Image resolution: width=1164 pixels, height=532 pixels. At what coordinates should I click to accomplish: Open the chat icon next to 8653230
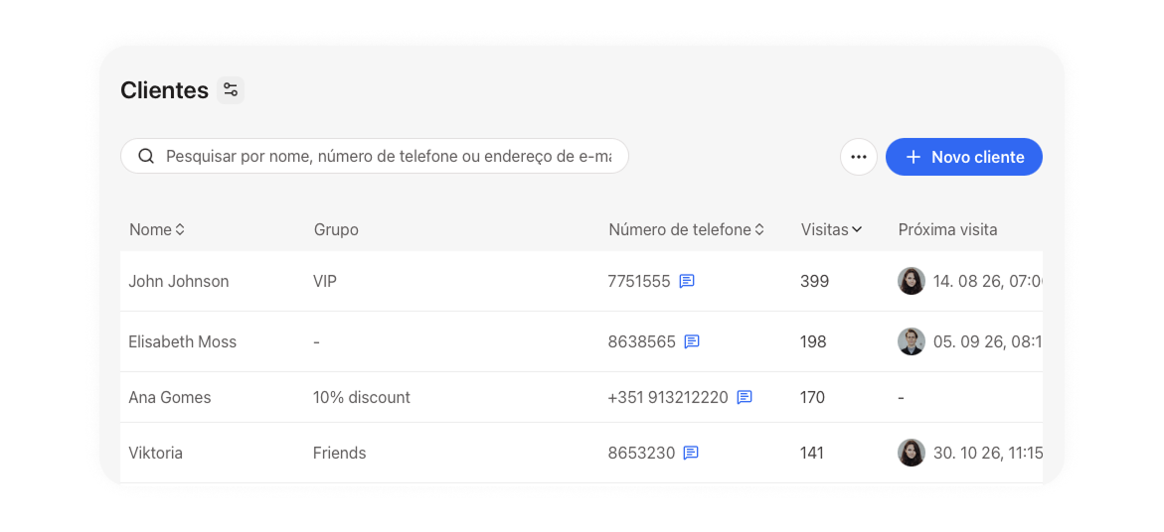pos(691,453)
